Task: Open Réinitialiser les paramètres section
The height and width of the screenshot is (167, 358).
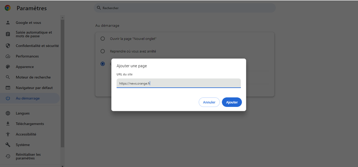Action: tap(28, 156)
